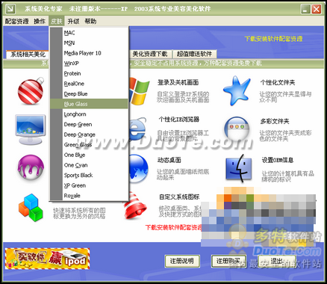Click the arrow icon in title bar
327x284 pixels.
(10, 9)
